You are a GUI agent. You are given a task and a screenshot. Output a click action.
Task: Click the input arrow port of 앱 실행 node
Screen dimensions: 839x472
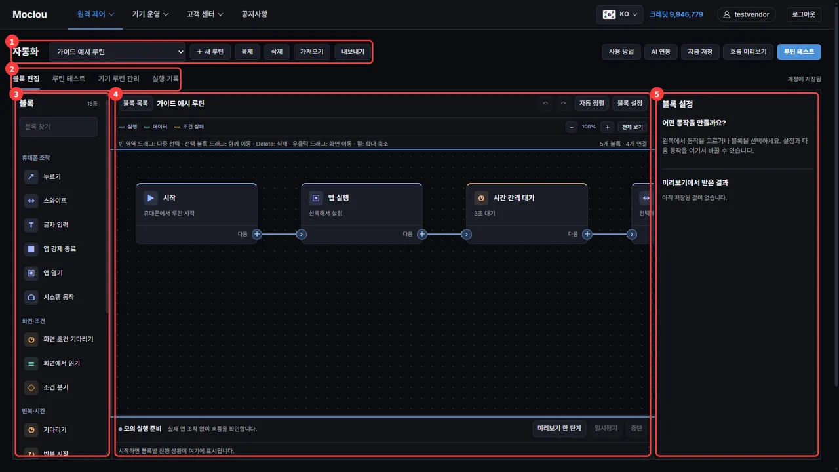tap(302, 233)
